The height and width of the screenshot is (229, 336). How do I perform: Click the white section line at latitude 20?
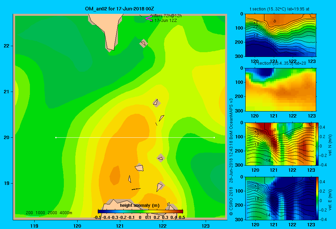135,137
